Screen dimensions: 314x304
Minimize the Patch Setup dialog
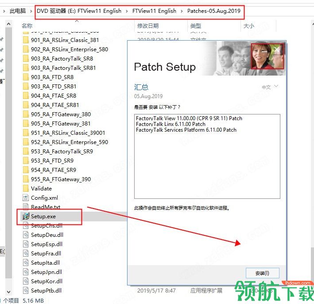coord(264,52)
